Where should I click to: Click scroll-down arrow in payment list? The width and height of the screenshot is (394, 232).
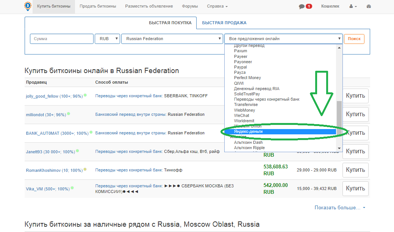click(339, 148)
